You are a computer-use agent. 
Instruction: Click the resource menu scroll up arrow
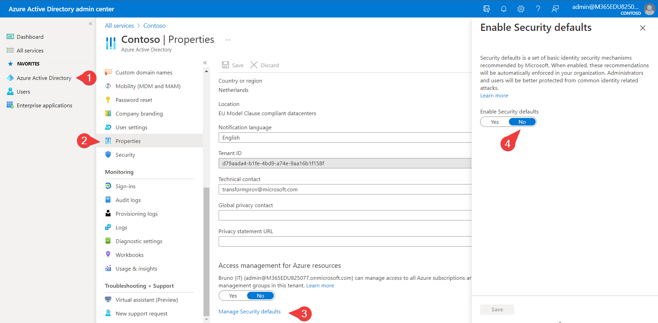point(206,71)
